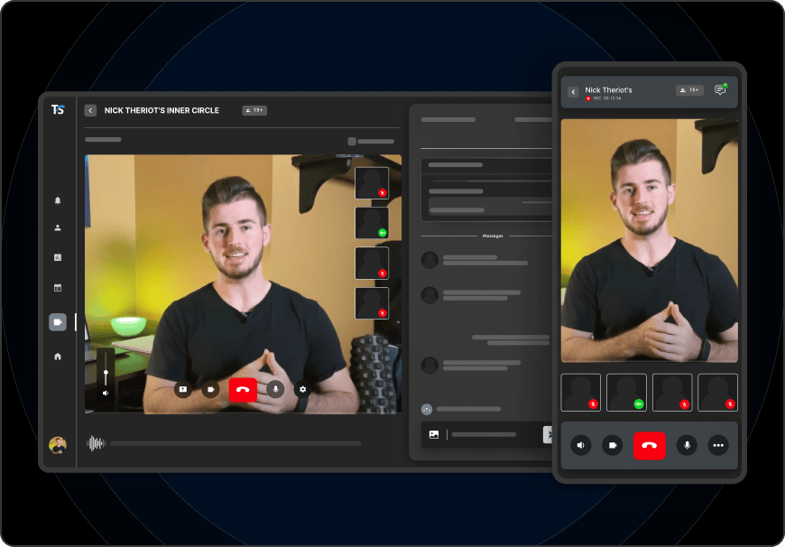Viewport: 785px width, 547px height.
Task: Adjust the volume slider on desktop video
Action: pos(106,372)
